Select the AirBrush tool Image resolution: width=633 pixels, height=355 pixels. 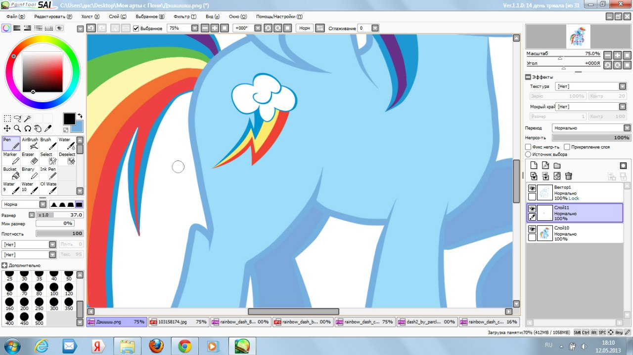[30, 143]
